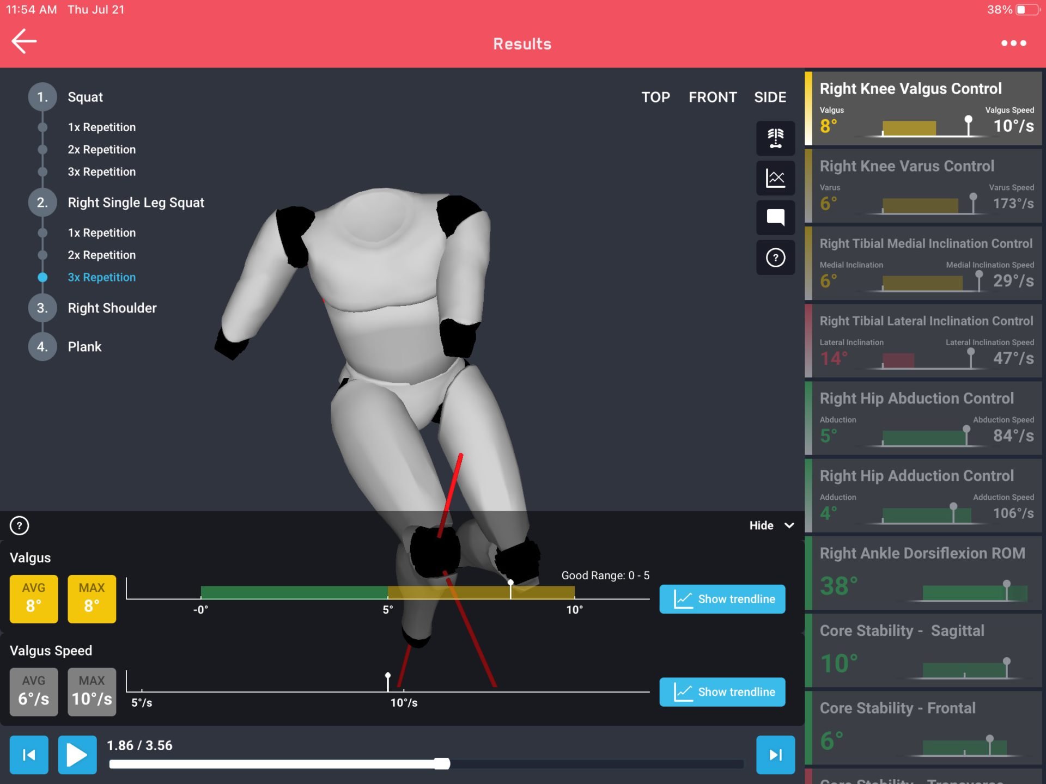Open the help icon above the Valgus panel

[x=20, y=525]
